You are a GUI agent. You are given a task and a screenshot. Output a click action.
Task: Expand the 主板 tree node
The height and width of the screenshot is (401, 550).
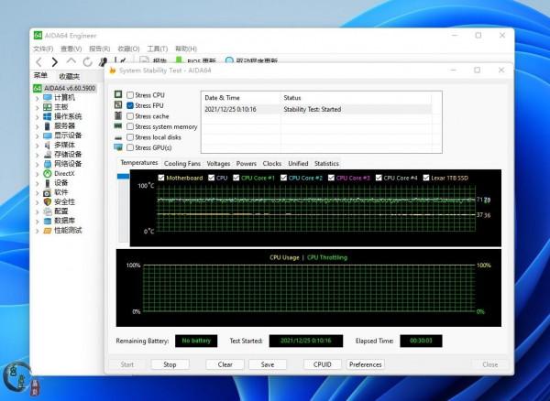pos(38,107)
